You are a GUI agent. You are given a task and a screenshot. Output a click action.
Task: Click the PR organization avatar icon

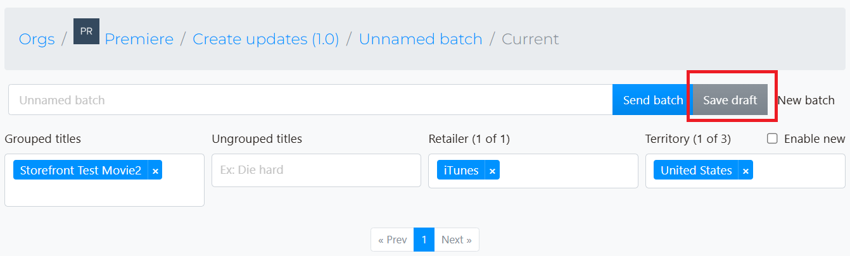(86, 31)
